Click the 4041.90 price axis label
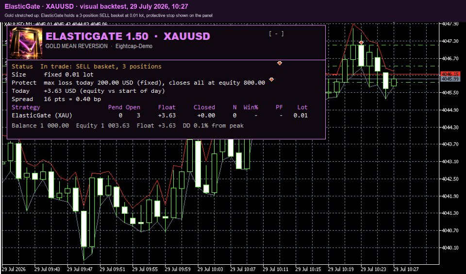The width and height of the screenshot is (466, 274). point(450,196)
